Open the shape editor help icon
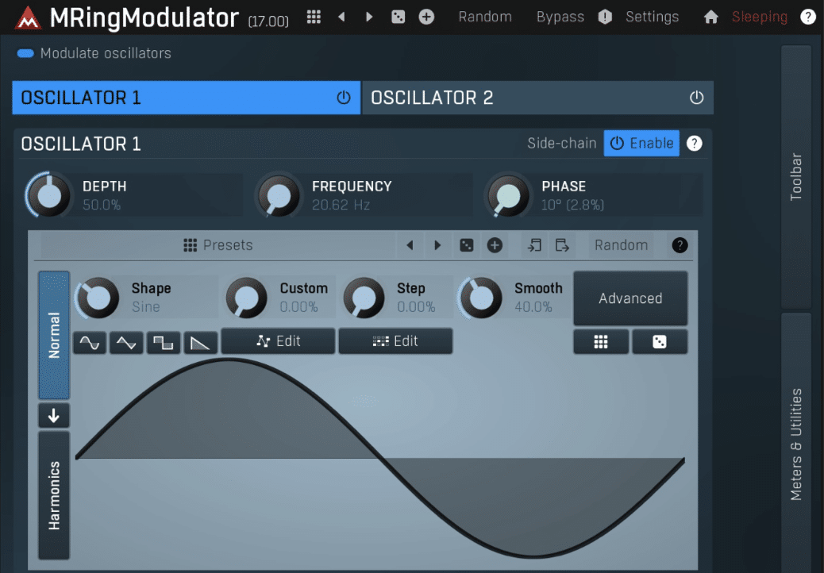This screenshot has width=824, height=573. 680,245
